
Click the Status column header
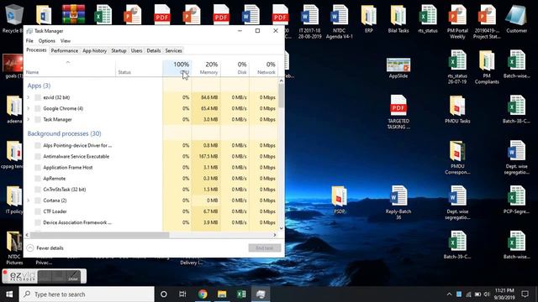tap(139, 68)
